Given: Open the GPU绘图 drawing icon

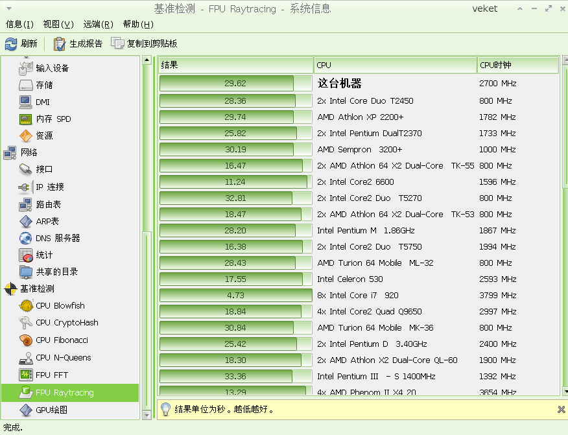Looking at the screenshot, I should [26, 410].
